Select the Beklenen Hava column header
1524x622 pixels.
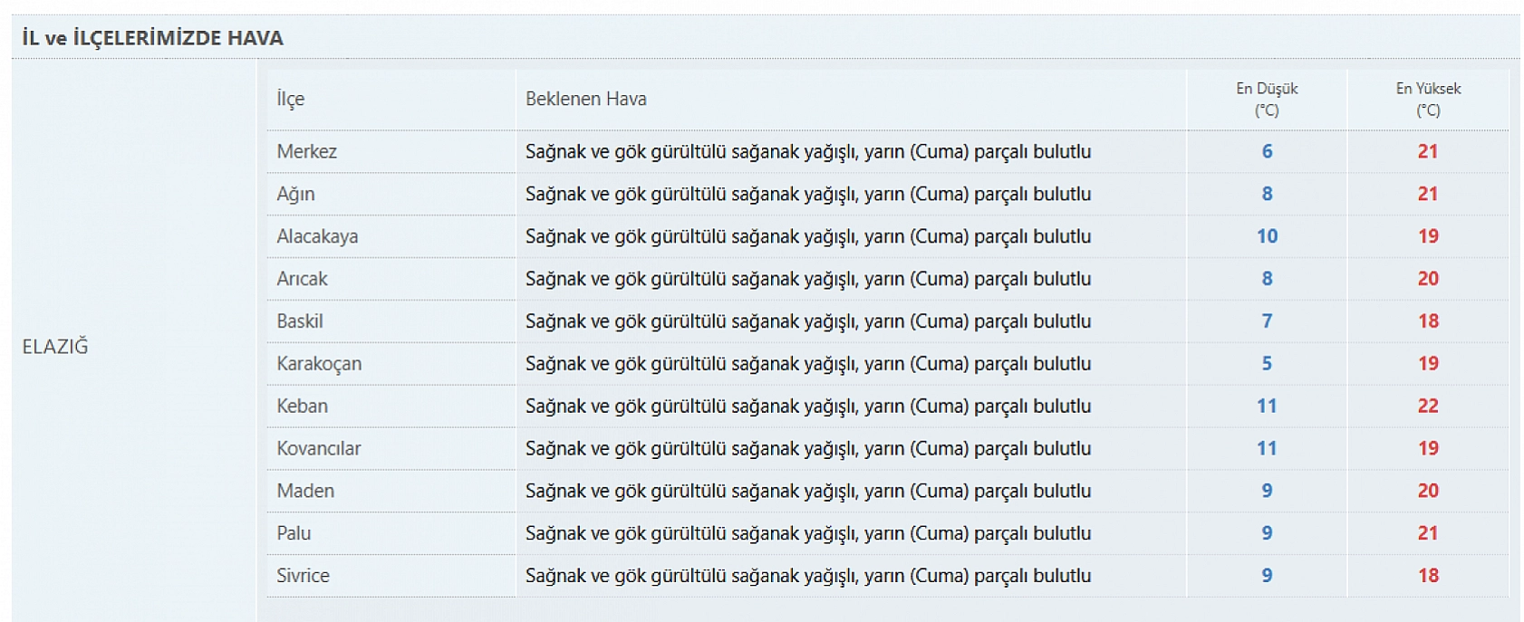point(585,100)
